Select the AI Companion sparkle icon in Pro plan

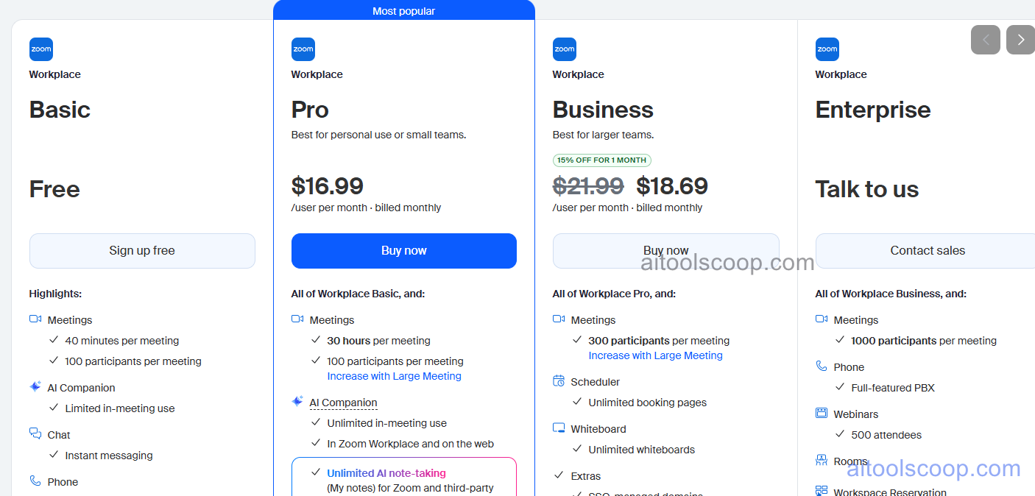click(296, 401)
